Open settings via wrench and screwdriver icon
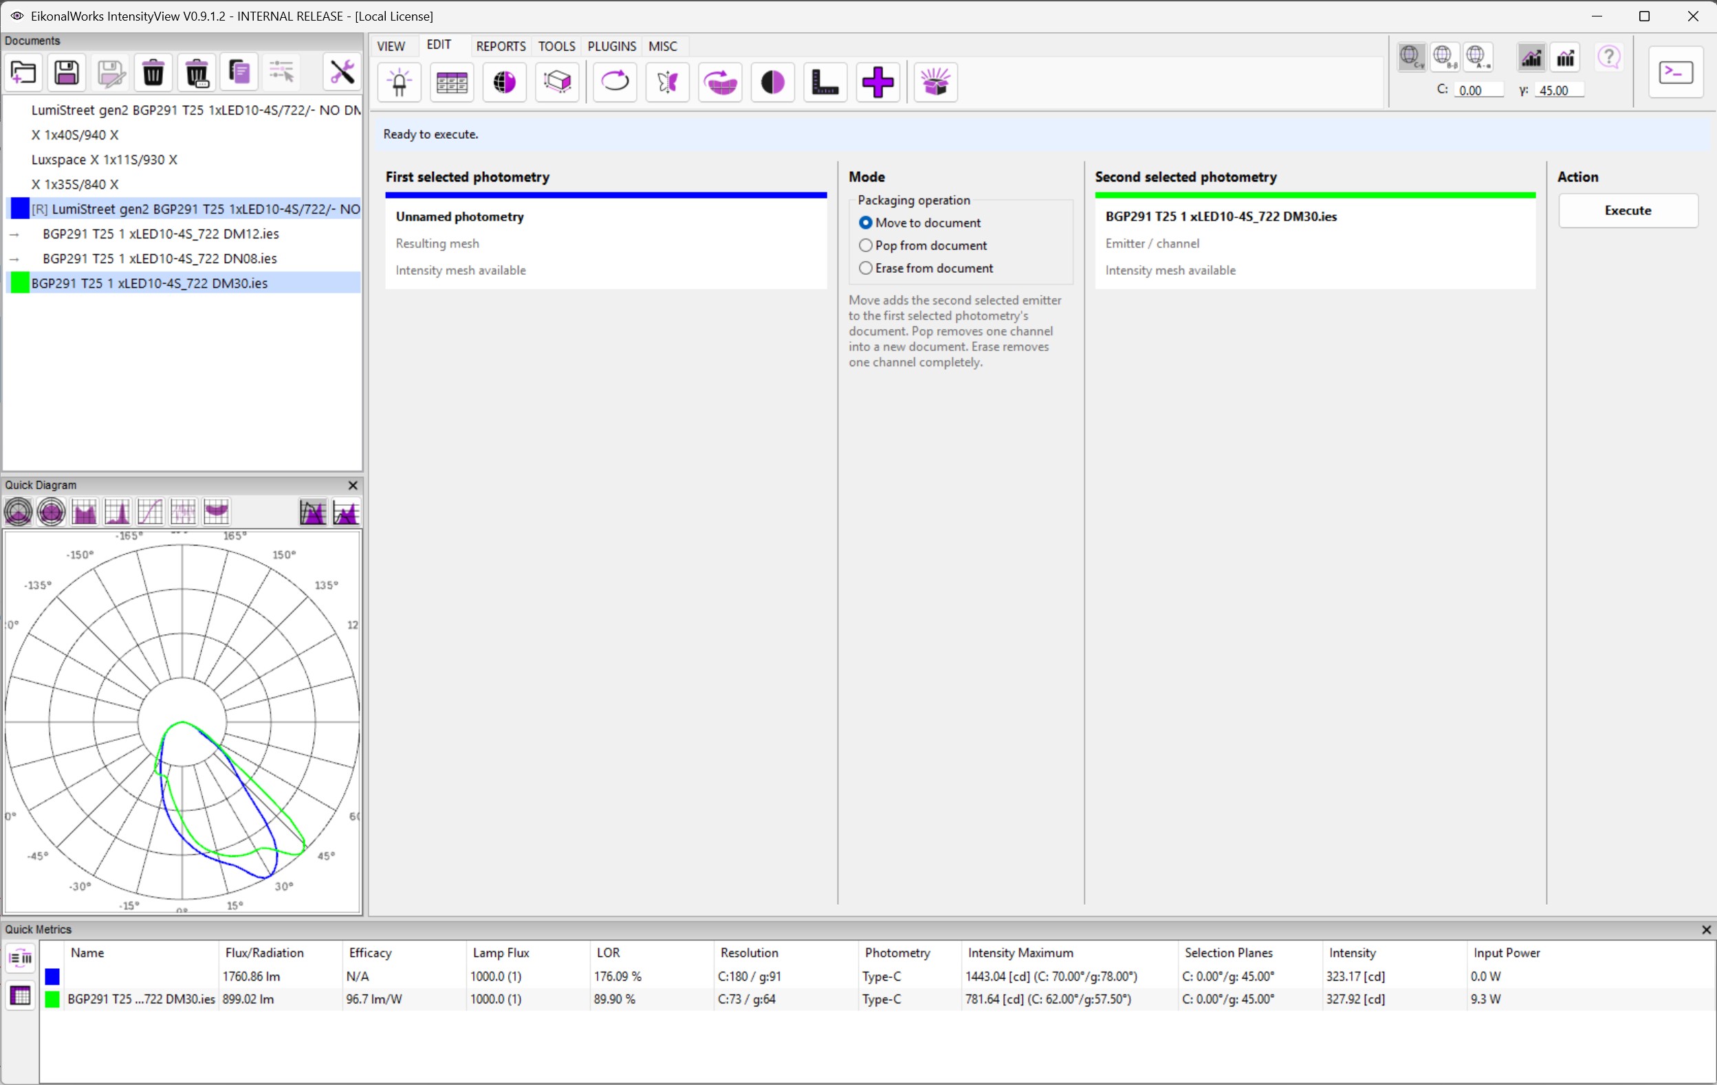This screenshot has height=1085, width=1717. 342,72
